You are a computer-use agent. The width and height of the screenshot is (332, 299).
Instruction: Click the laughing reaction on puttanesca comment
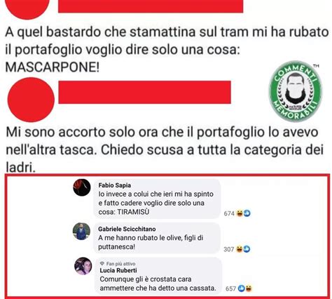coord(240,249)
